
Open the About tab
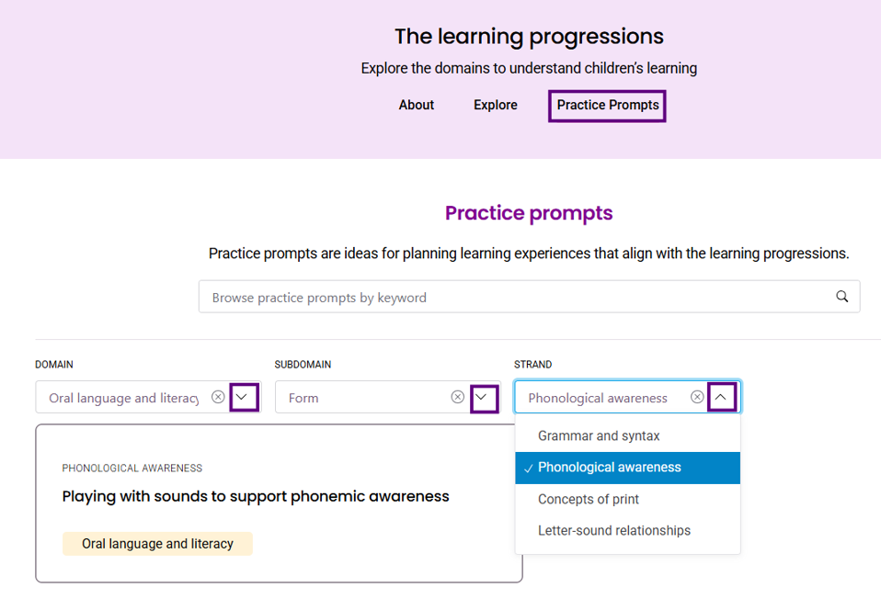tap(417, 105)
